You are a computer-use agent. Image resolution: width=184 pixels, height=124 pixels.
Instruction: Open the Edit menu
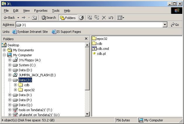coord(16,11)
